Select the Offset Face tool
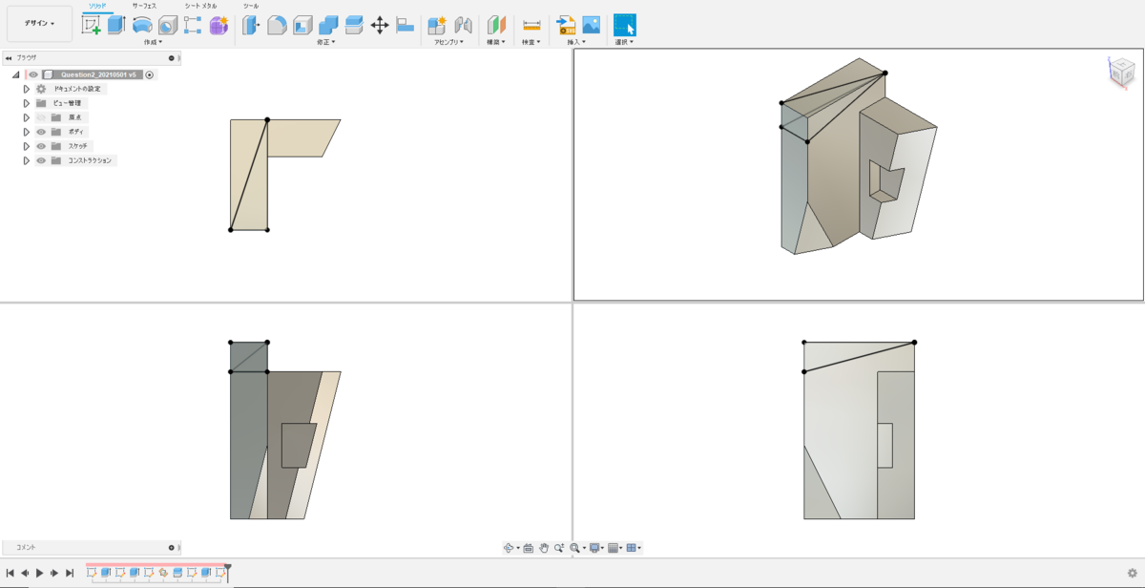The height and width of the screenshot is (588, 1145). point(354,26)
